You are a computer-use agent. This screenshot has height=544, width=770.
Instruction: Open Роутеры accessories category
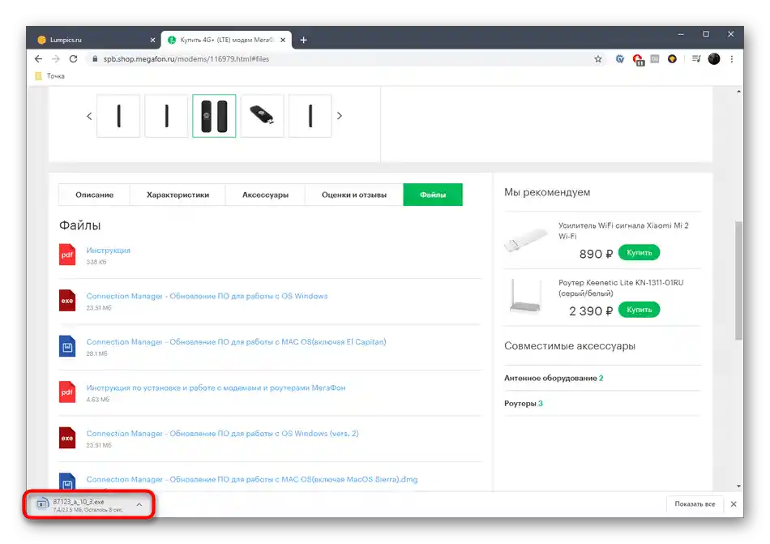524,404
